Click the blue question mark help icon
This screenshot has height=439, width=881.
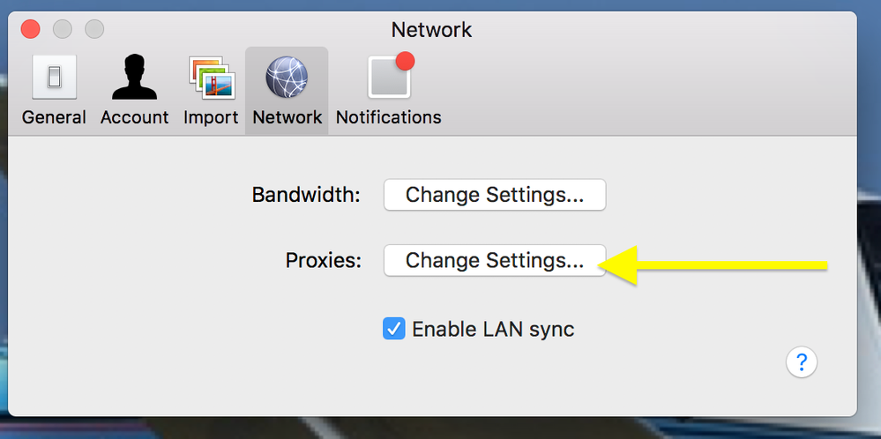[802, 361]
